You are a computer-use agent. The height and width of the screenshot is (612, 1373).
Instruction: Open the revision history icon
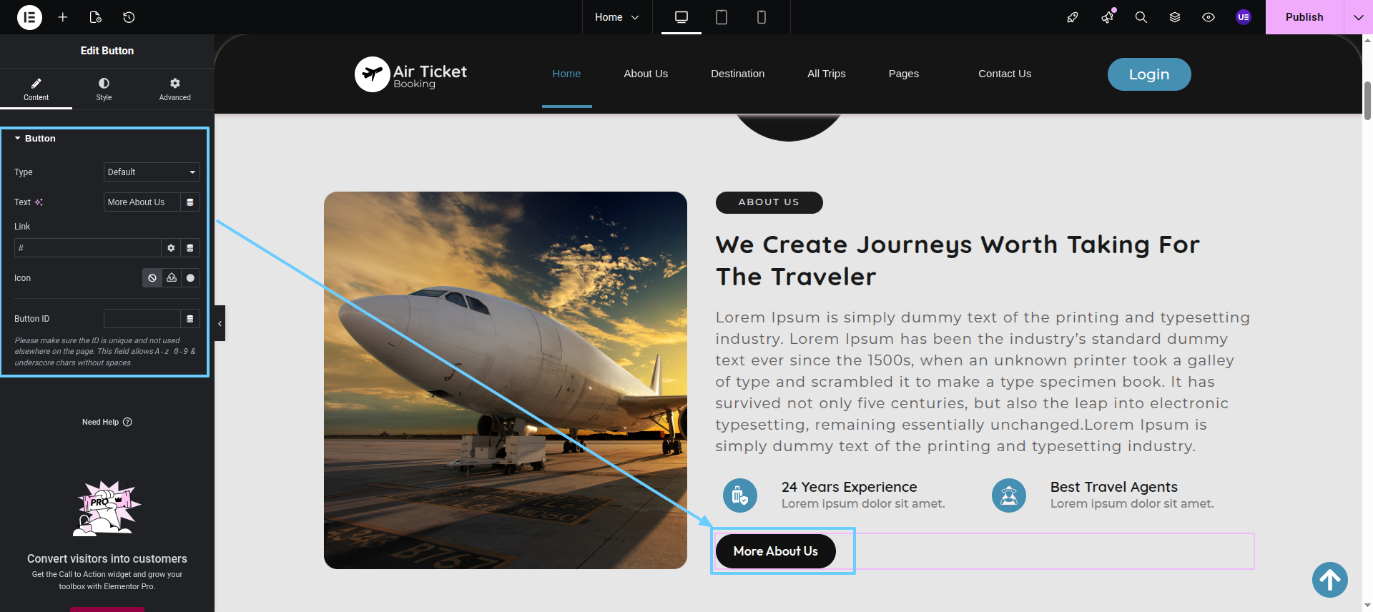129,17
